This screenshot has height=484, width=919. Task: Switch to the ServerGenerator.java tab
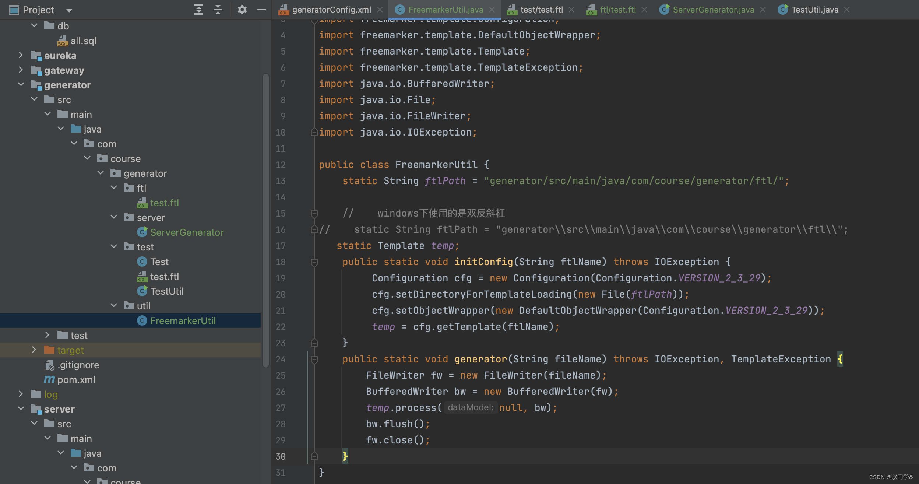713,10
